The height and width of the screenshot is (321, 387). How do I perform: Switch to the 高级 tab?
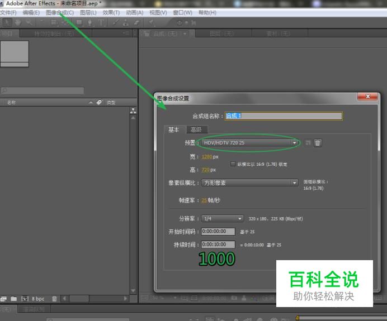click(x=196, y=130)
